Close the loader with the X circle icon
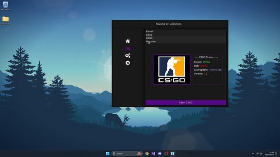The width and height of the screenshot is (280, 157). (x=128, y=63)
